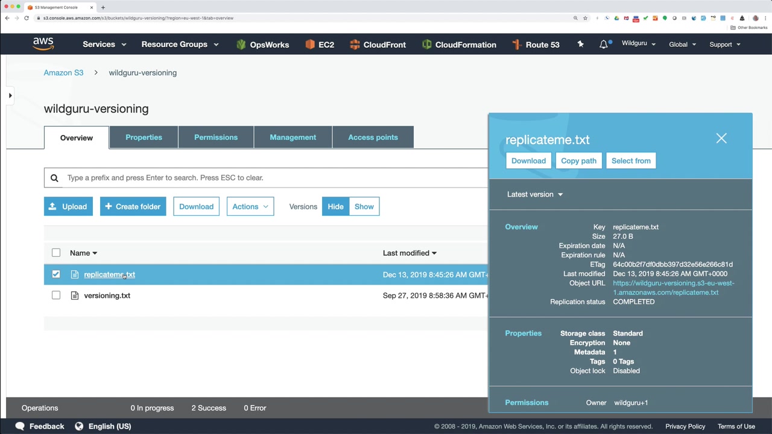Click the AWS logo home icon
Viewport: 772px width, 434px height.
(43, 44)
